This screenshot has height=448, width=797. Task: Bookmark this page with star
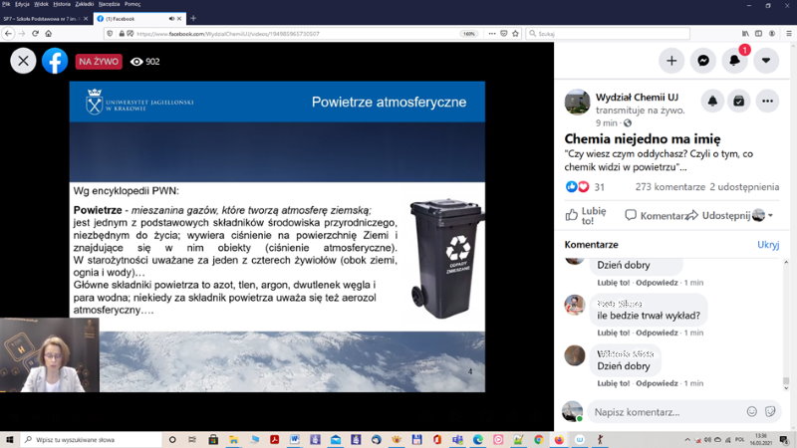(x=515, y=34)
